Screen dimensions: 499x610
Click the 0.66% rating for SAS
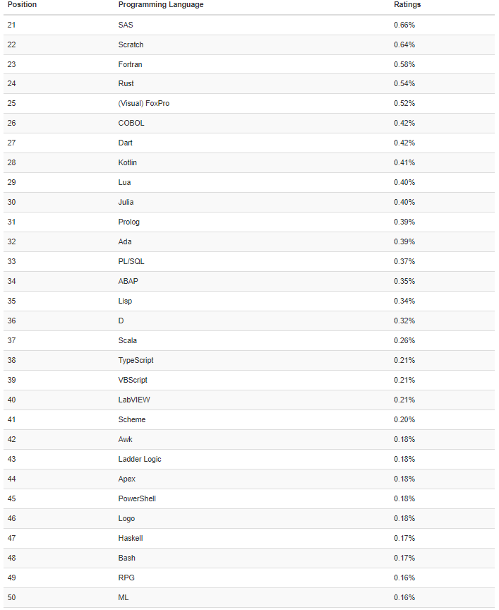pyautogui.click(x=404, y=25)
